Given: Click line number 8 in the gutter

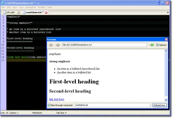Looking at the screenshot, I should 3,38.
